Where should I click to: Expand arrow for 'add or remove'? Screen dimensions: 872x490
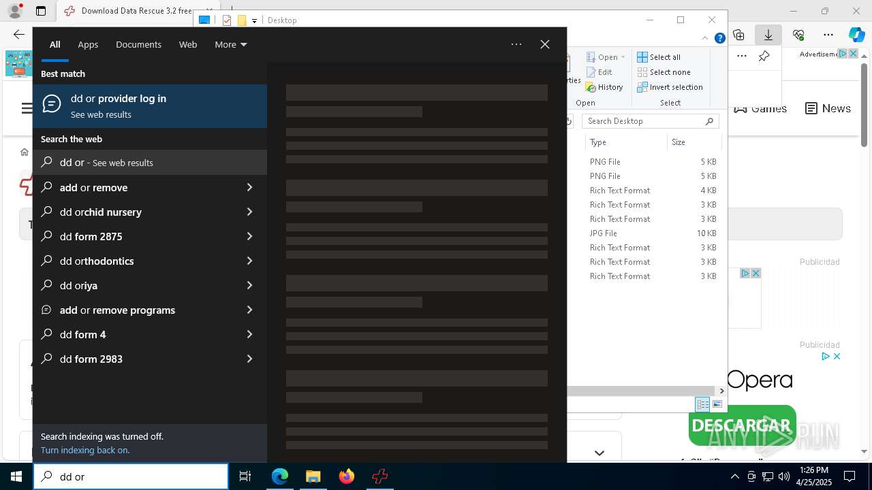point(249,187)
